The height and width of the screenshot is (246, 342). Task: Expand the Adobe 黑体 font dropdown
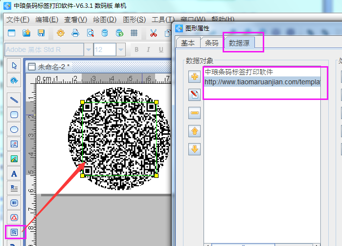tap(88, 49)
